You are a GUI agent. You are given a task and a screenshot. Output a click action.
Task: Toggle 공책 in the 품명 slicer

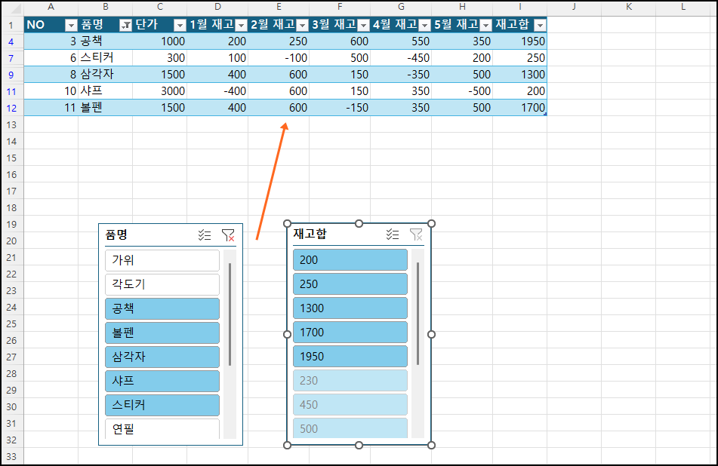click(x=162, y=308)
